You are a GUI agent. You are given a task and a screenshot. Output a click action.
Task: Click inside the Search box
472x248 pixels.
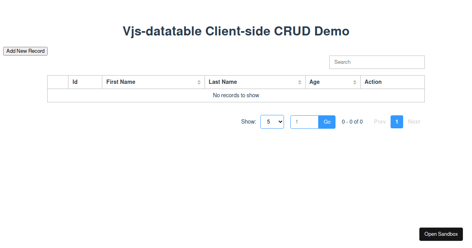pyautogui.click(x=376, y=62)
